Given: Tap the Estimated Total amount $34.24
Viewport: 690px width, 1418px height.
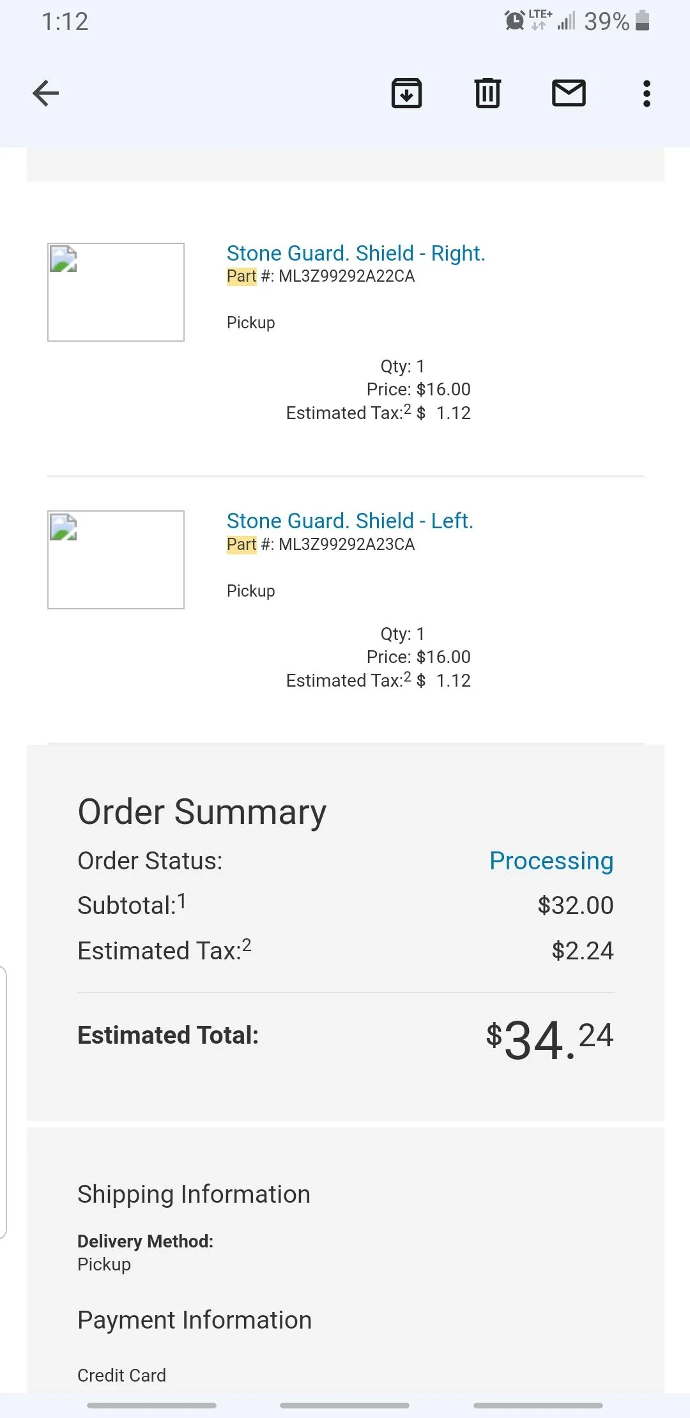Looking at the screenshot, I should [549, 1039].
